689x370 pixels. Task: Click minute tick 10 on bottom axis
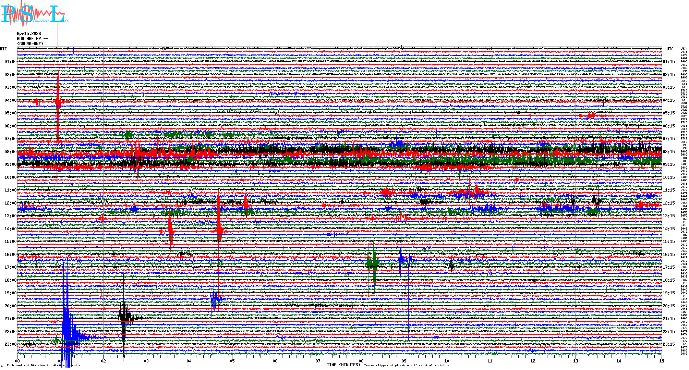(447, 361)
